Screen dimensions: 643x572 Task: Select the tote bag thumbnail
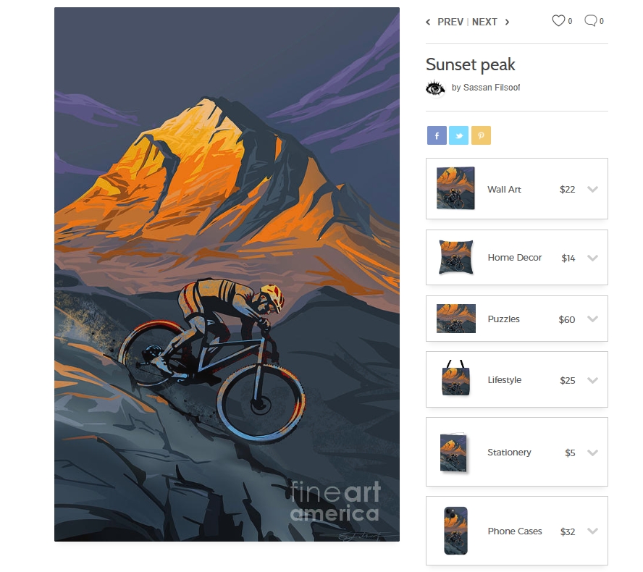click(x=455, y=378)
